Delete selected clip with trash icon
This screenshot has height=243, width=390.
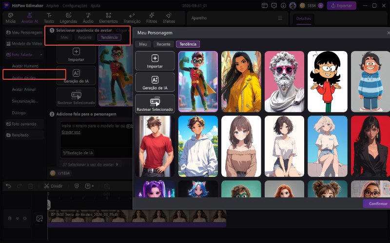(x=30, y=186)
